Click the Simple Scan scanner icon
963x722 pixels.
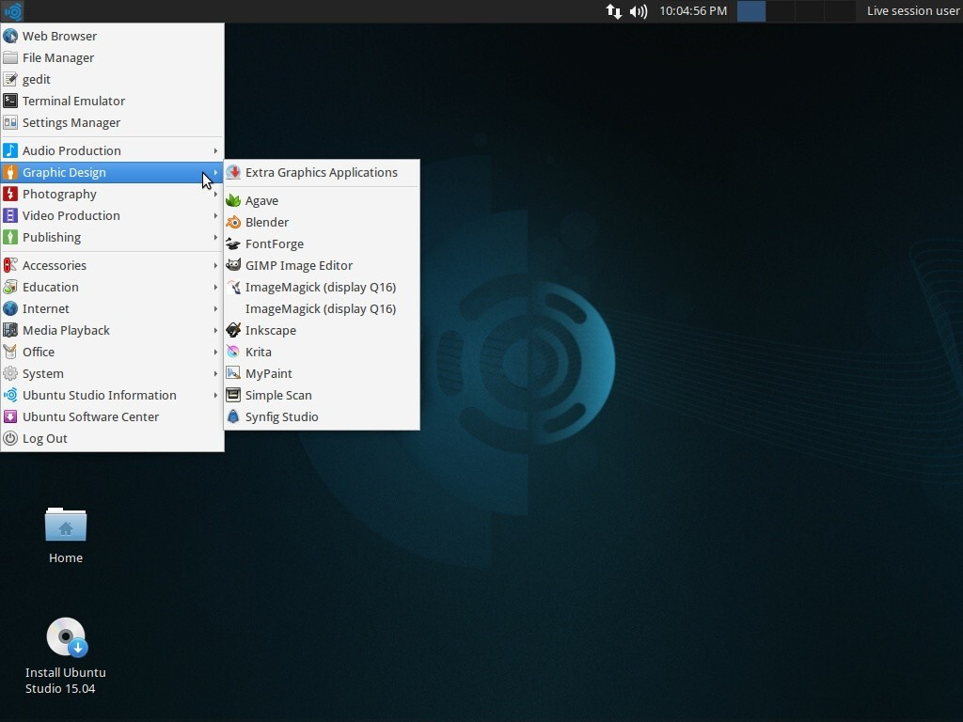233,395
